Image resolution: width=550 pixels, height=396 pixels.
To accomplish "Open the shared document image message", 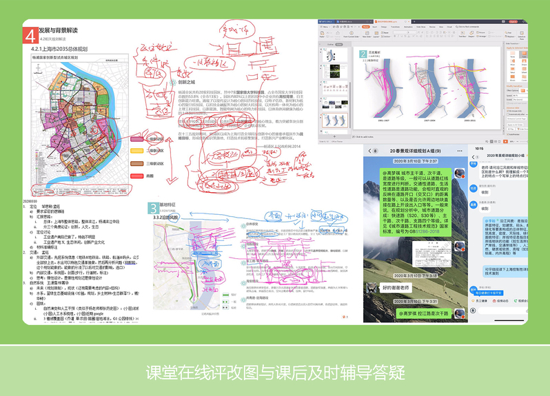I will pos(431,254).
